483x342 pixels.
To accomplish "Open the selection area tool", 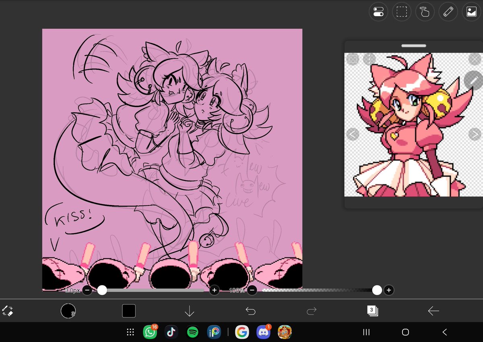I will [402, 12].
